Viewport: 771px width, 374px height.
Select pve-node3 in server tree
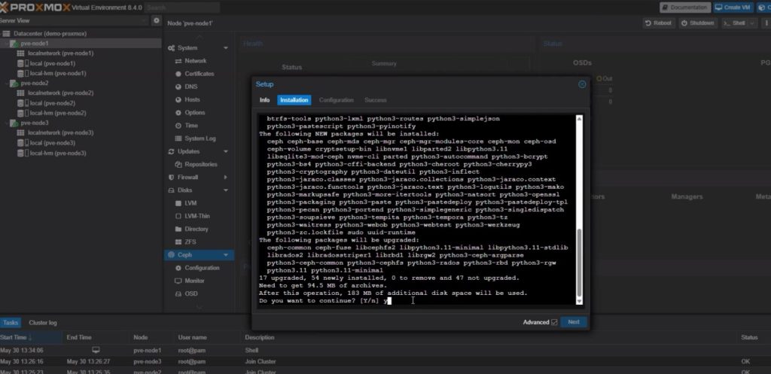point(35,123)
